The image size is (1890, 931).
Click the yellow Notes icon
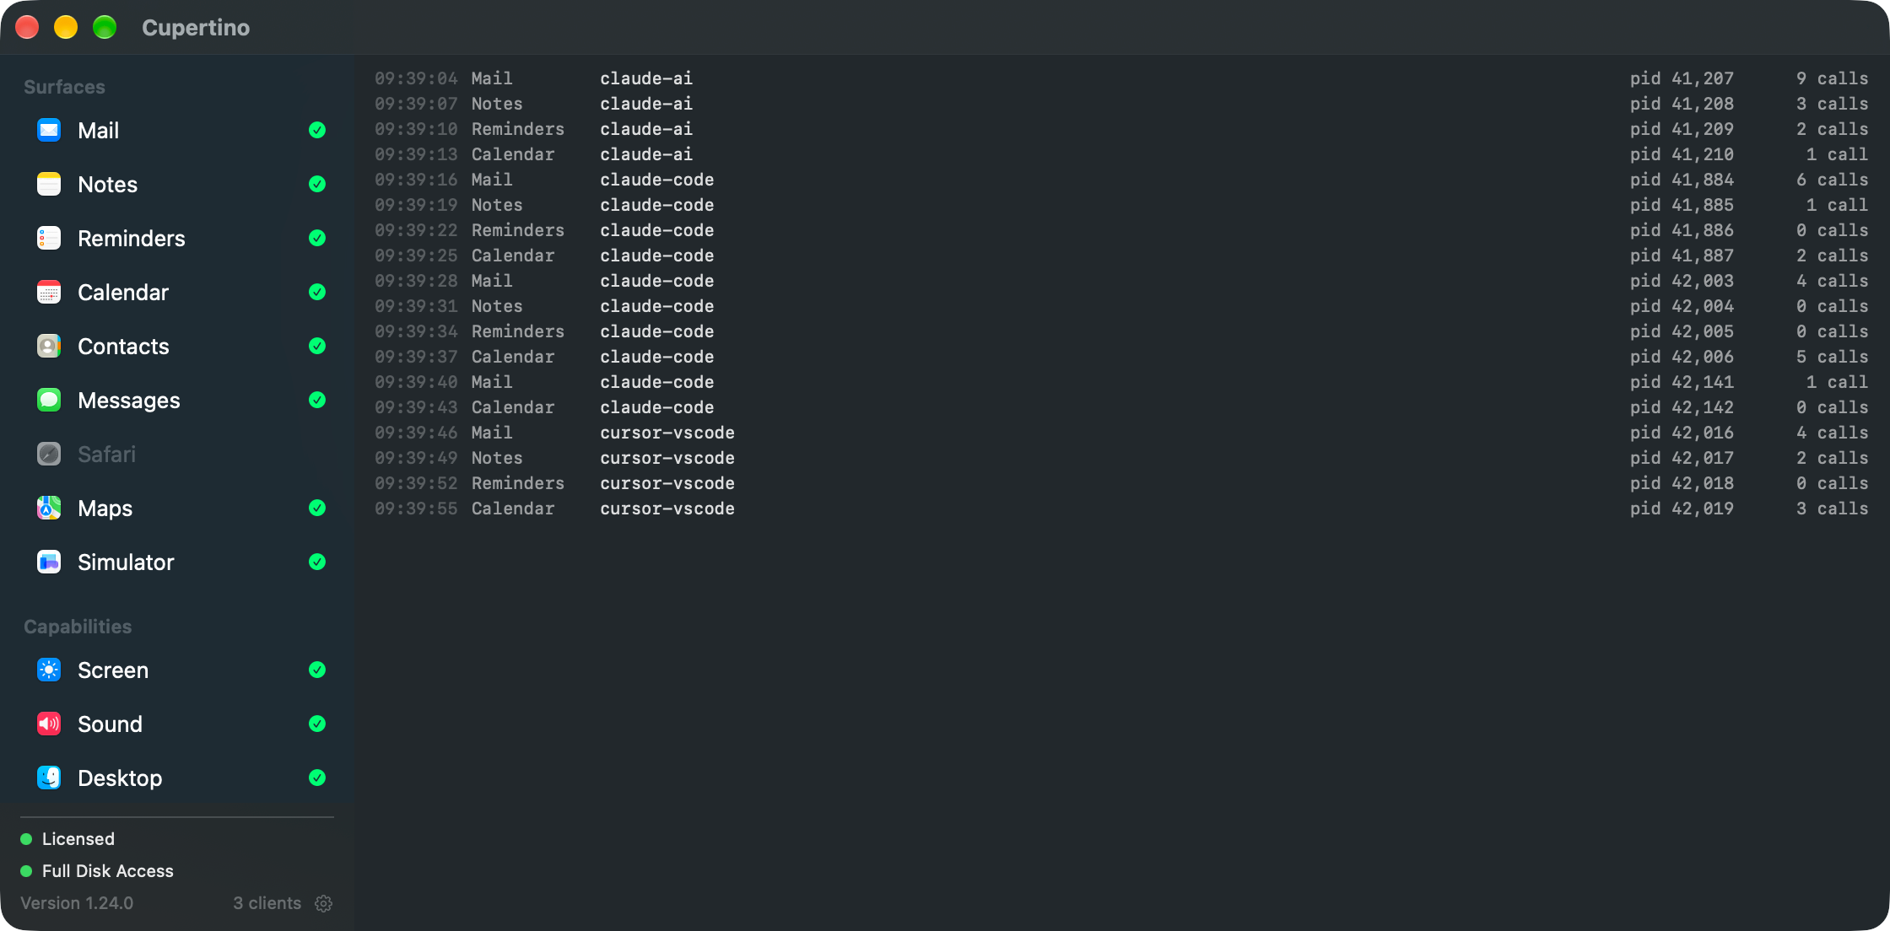(49, 184)
